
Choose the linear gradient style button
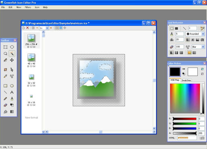[188, 40]
